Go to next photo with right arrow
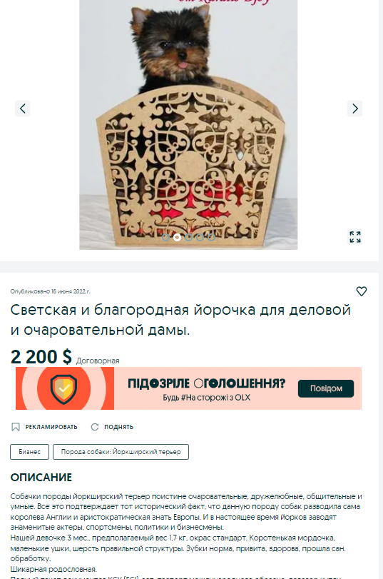 (x=354, y=109)
